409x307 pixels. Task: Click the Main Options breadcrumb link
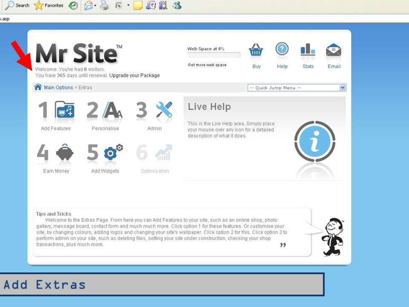click(x=58, y=87)
